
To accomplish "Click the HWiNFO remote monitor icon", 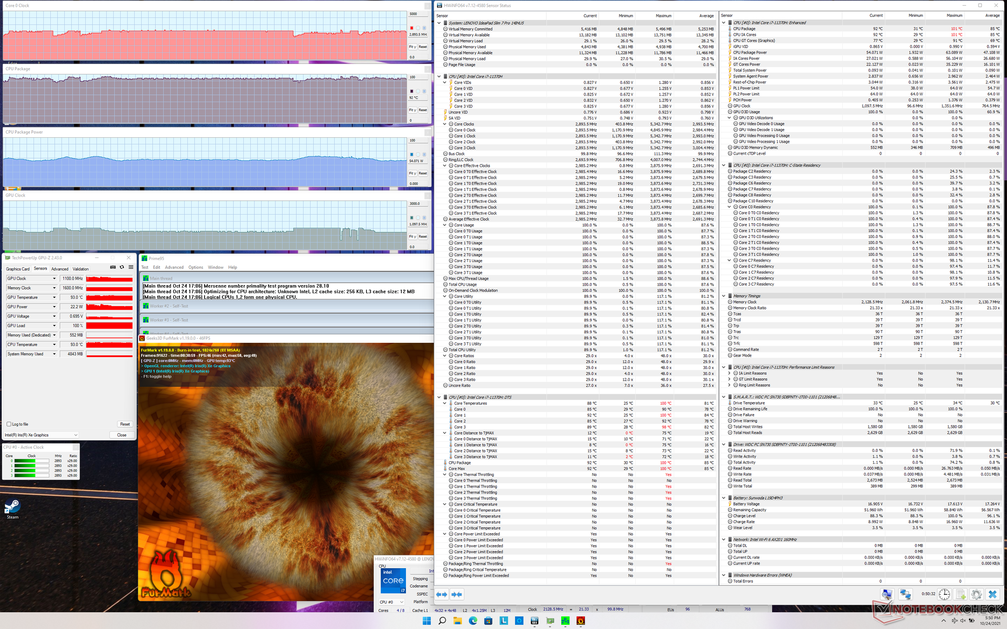I will (x=887, y=594).
